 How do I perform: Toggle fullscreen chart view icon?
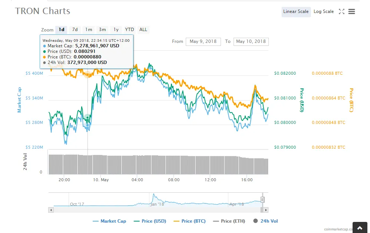pos(341,11)
